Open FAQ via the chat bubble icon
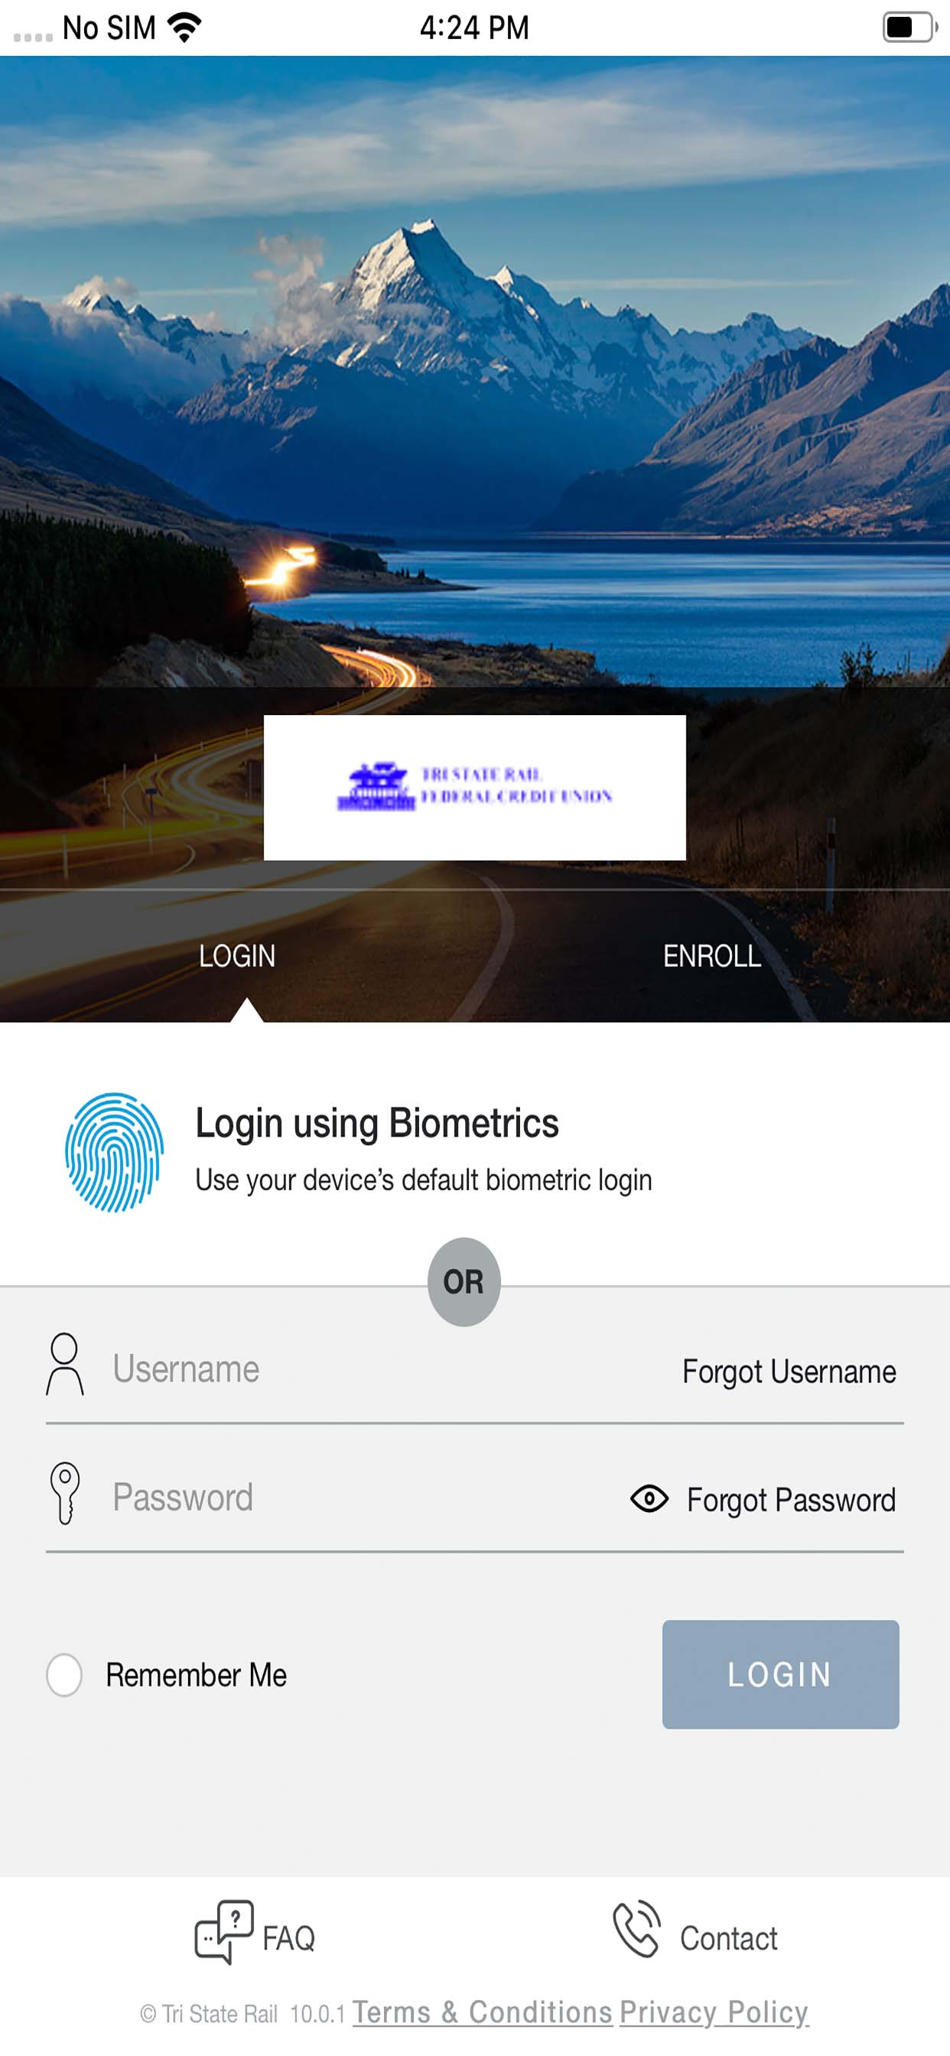950x2056 pixels. pos(224,1931)
